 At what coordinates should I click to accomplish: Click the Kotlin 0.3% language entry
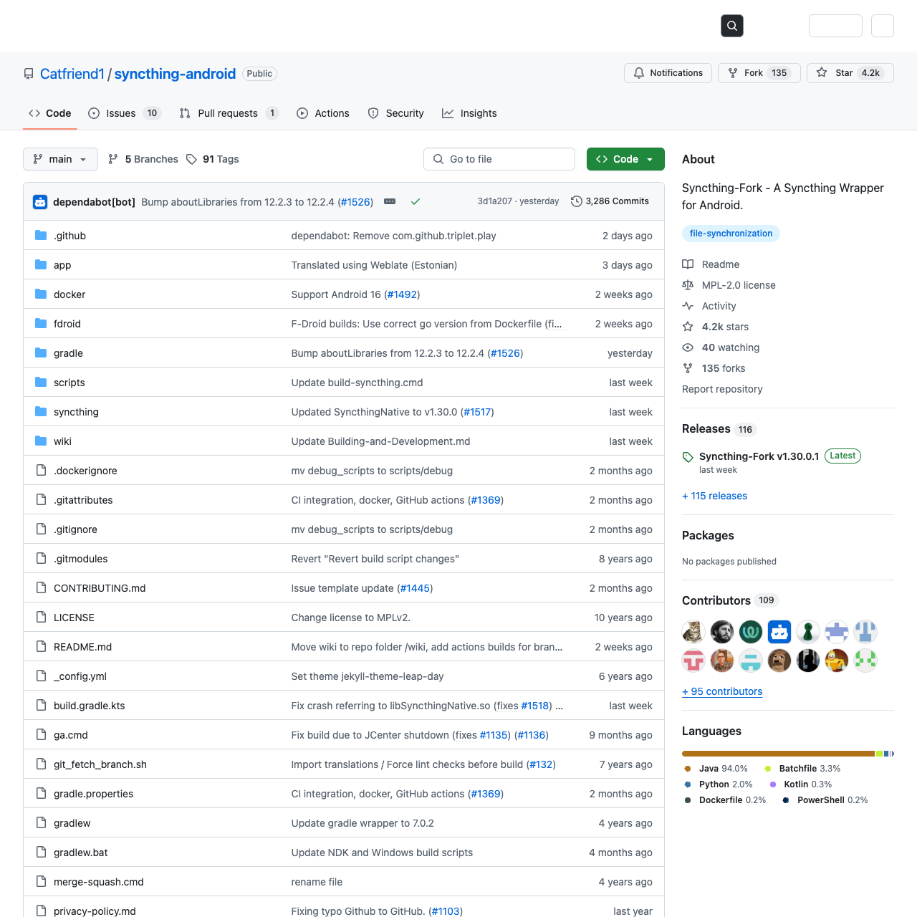[x=801, y=784]
